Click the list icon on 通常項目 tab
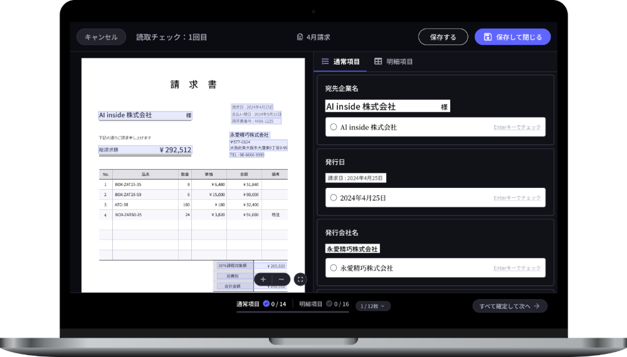Screen dimensions: 627x357 tap(325, 61)
